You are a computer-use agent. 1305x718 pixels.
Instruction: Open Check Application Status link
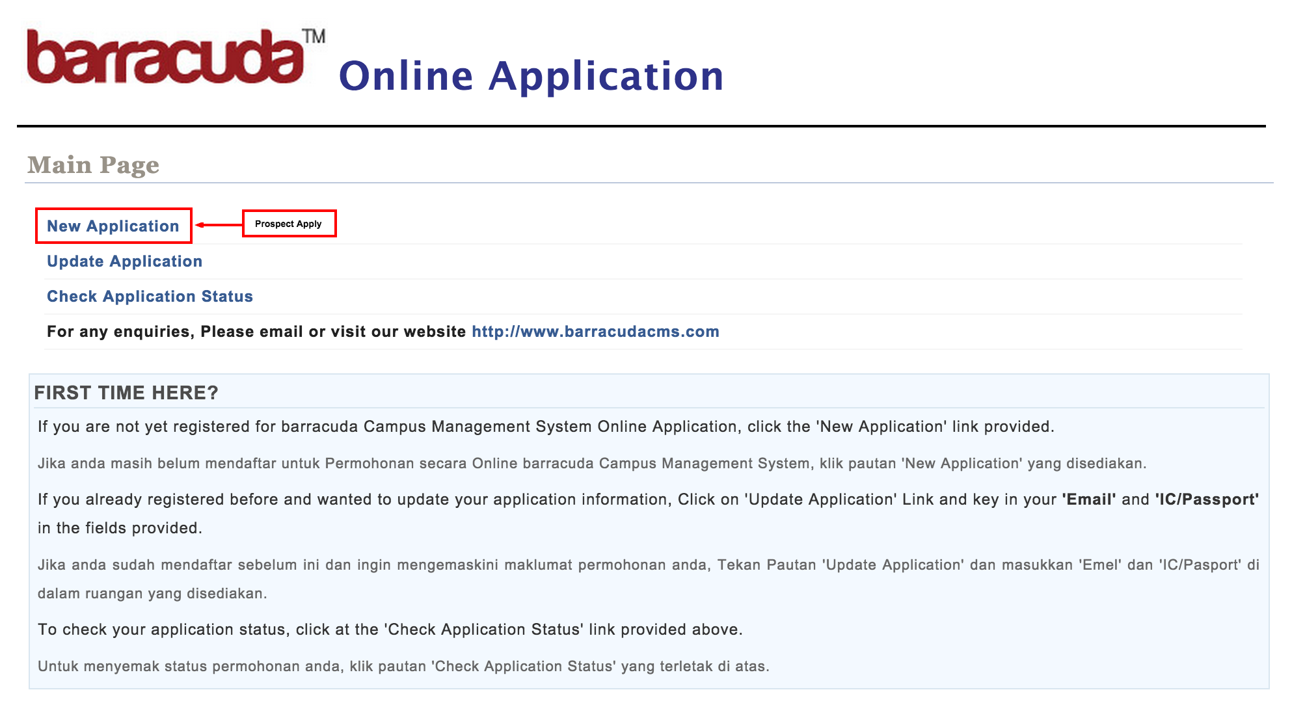click(x=150, y=297)
